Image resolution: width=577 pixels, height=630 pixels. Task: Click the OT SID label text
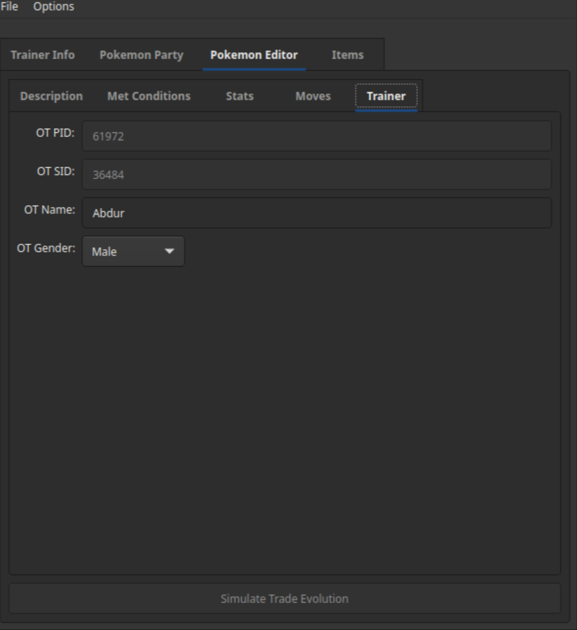click(x=56, y=172)
